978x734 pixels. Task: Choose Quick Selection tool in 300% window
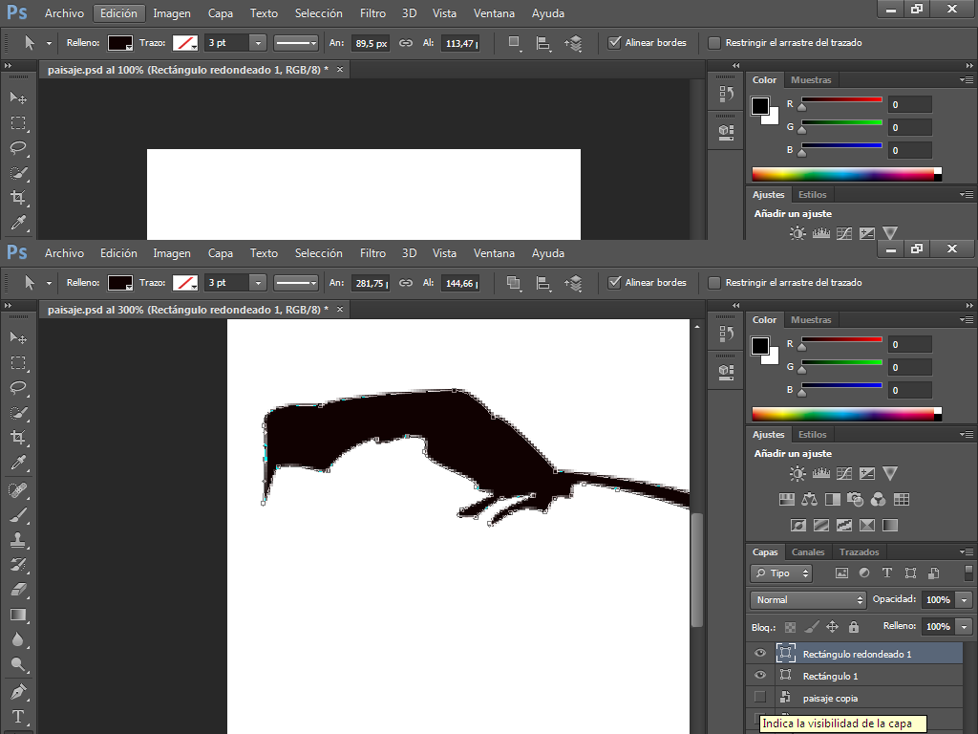click(x=18, y=413)
